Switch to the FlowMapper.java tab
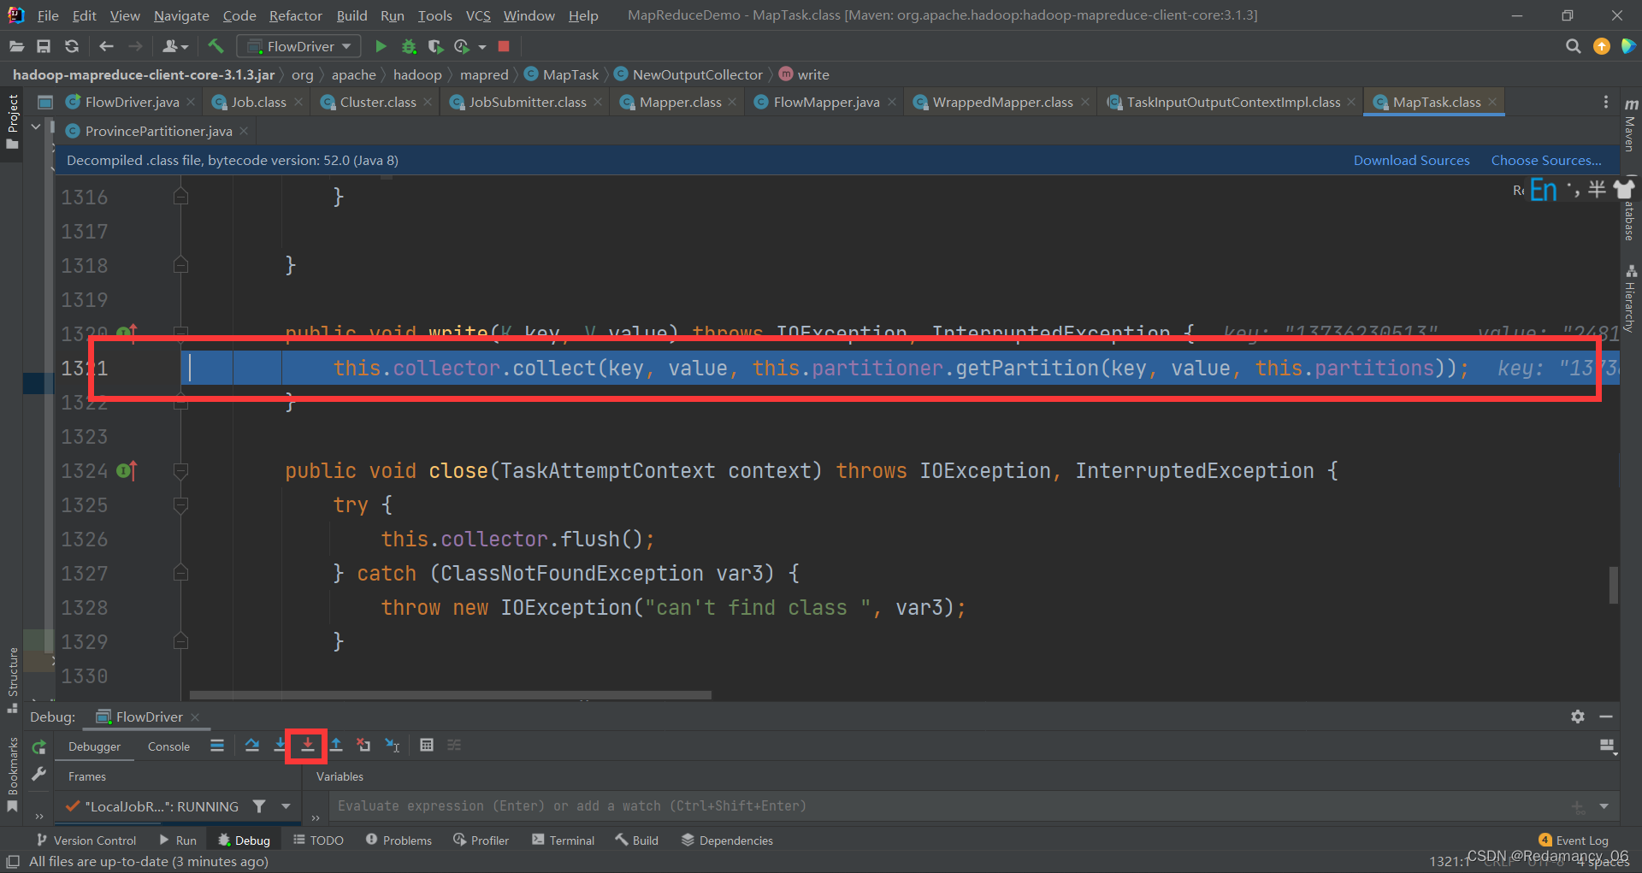 [x=826, y=102]
